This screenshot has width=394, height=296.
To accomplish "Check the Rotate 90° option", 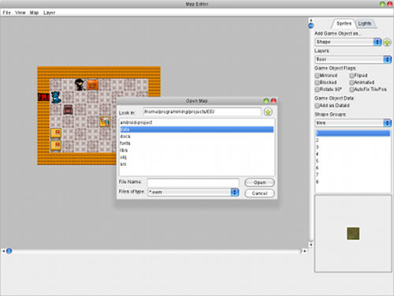I will tap(317, 89).
